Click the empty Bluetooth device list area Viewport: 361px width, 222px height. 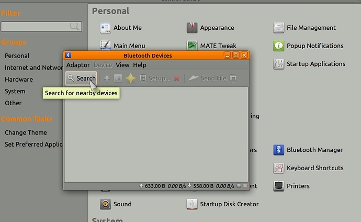point(156,136)
